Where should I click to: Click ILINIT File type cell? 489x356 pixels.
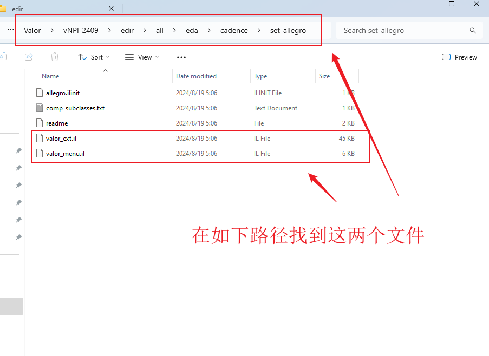(268, 93)
